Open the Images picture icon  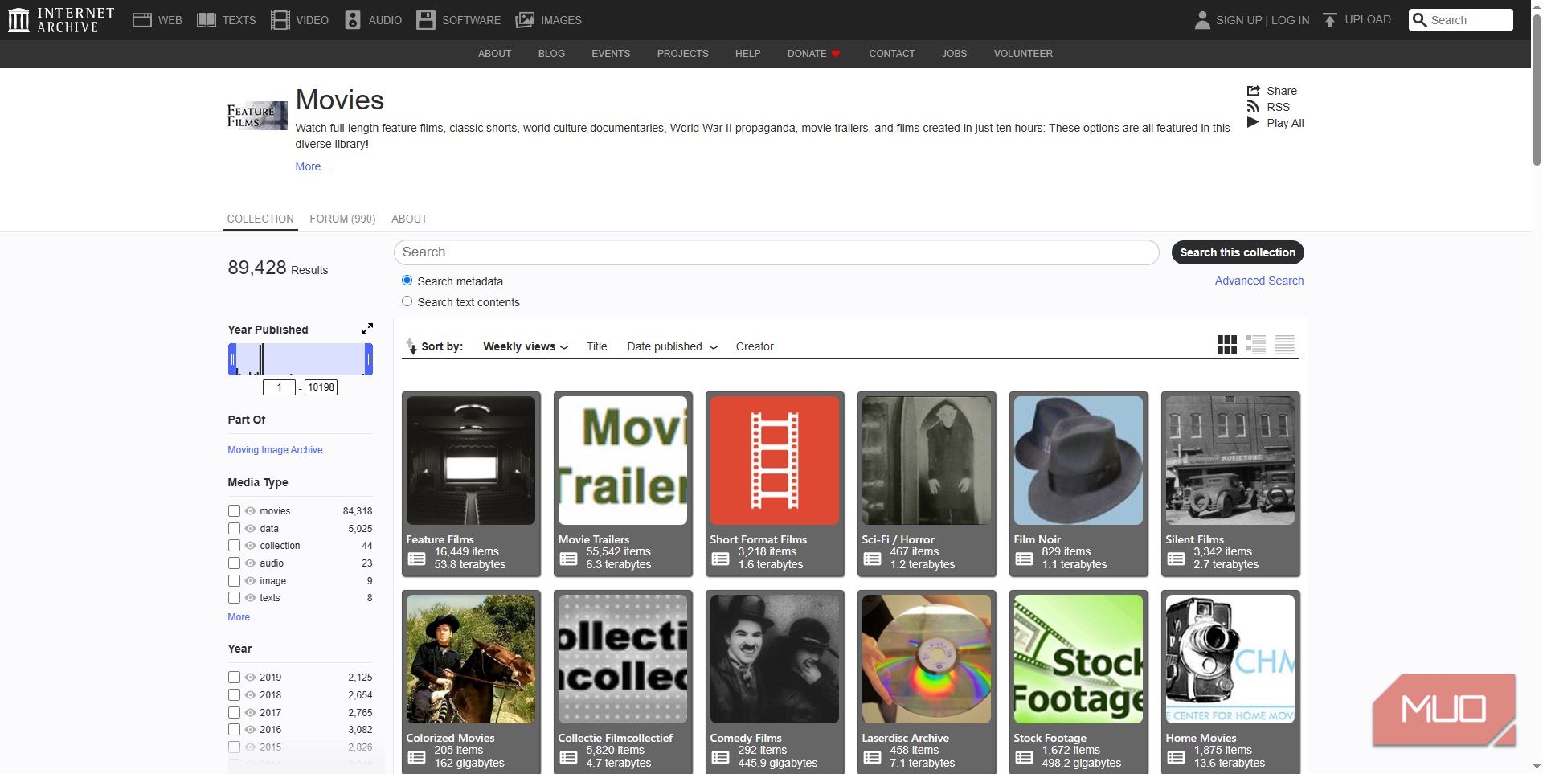click(525, 20)
